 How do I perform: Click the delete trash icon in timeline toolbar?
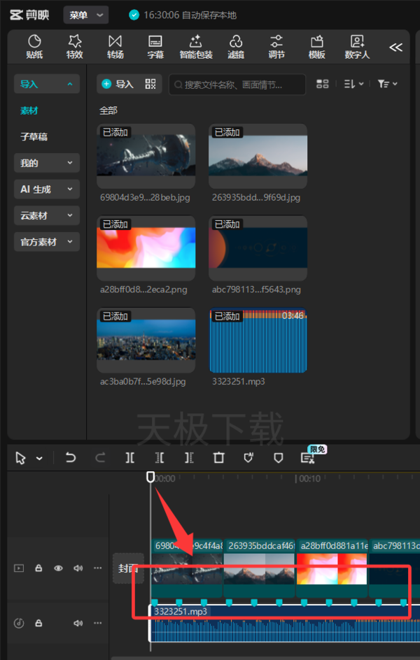click(218, 457)
